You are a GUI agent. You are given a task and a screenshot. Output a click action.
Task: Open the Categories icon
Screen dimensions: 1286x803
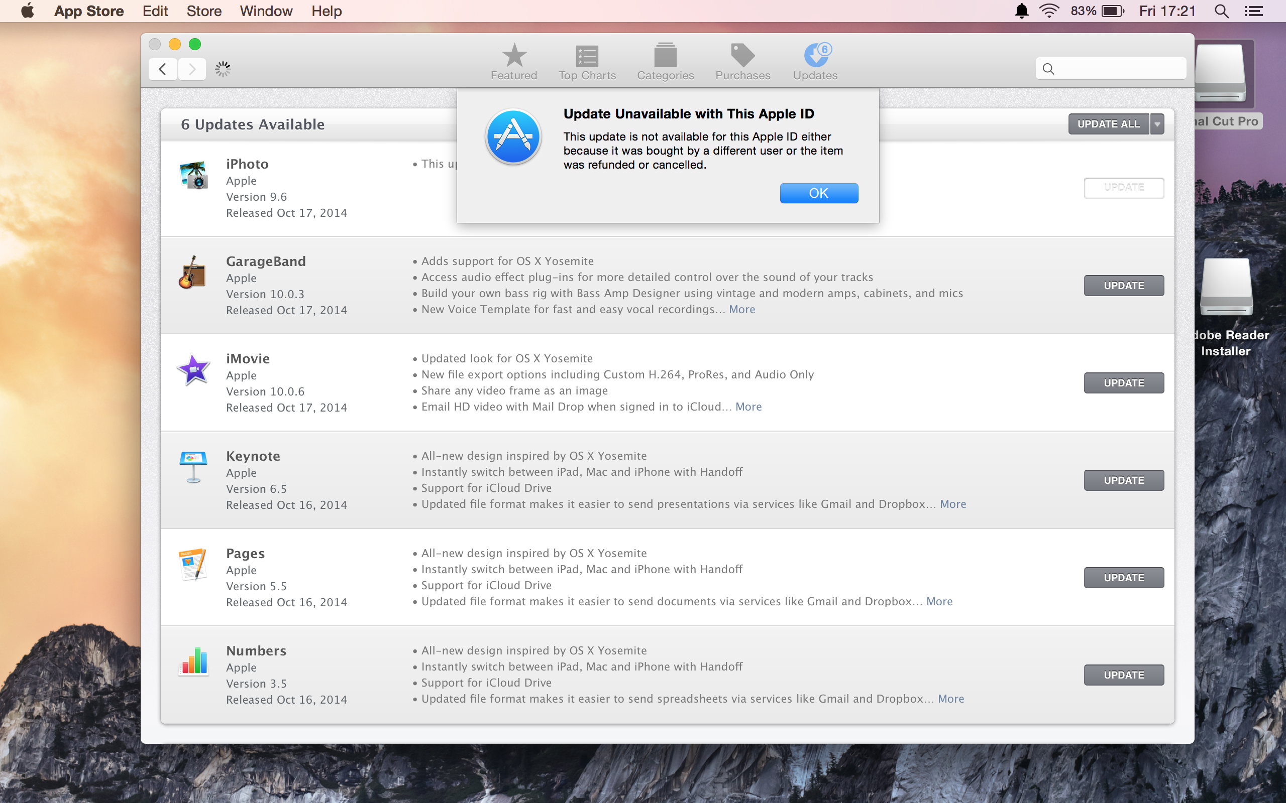[665, 61]
